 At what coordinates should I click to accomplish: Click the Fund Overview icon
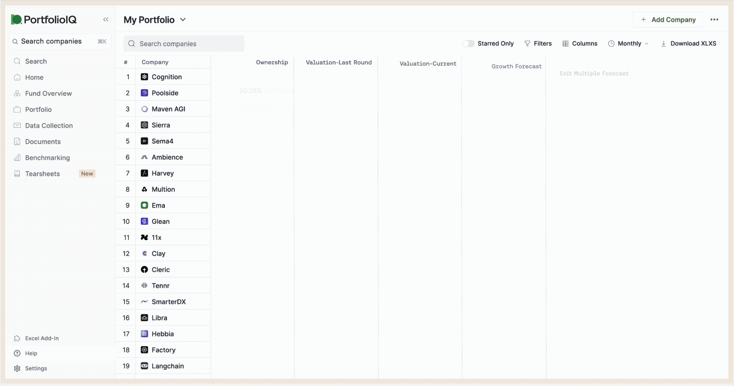[x=17, y=93]
